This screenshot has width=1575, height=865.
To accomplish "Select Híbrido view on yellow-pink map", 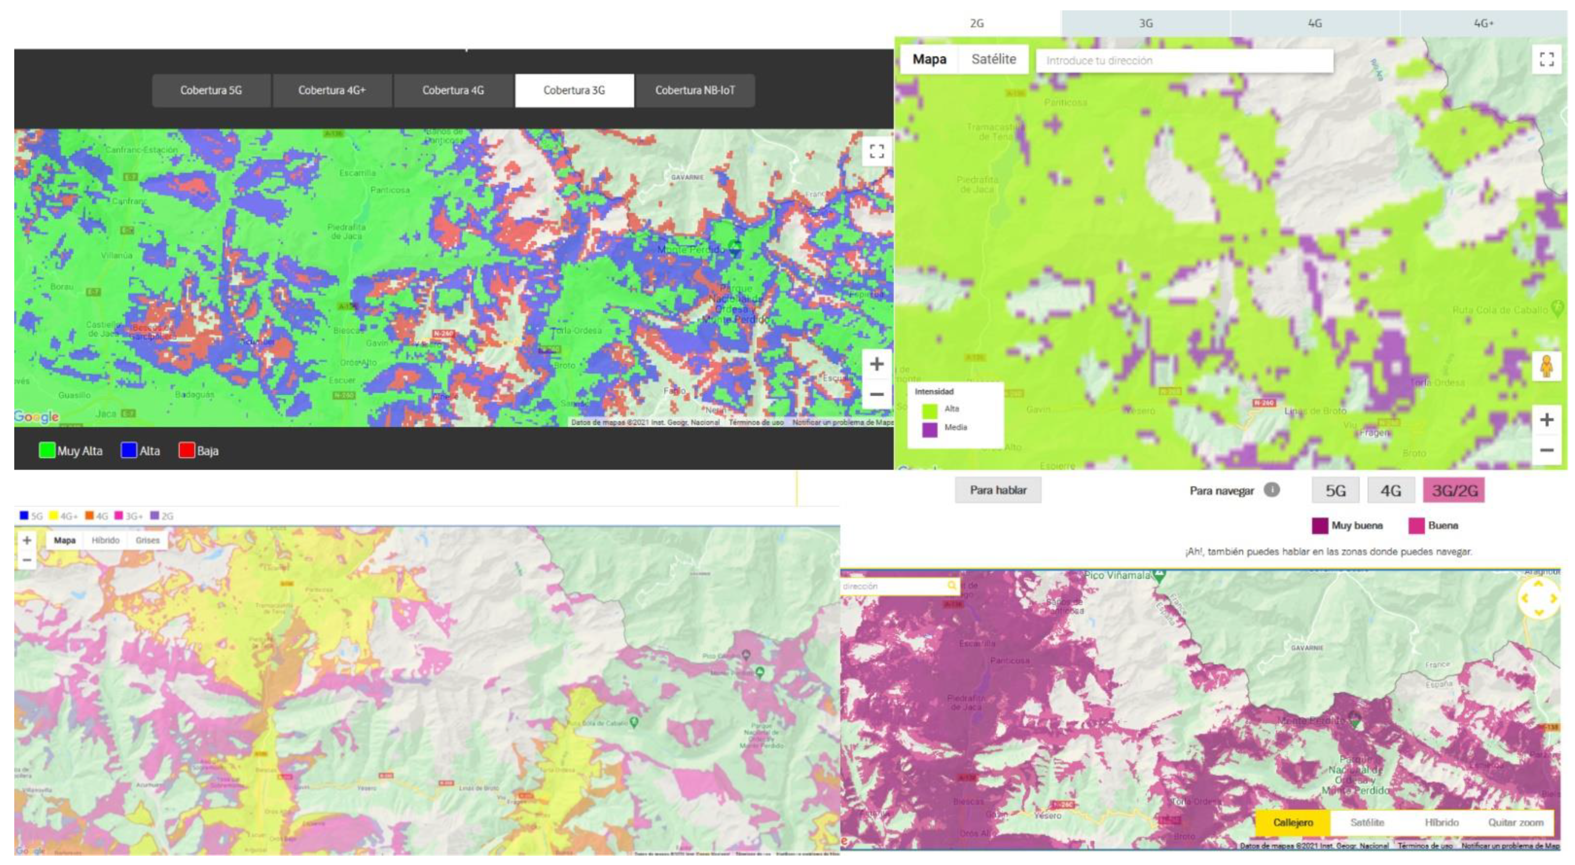I will (105, 540).
